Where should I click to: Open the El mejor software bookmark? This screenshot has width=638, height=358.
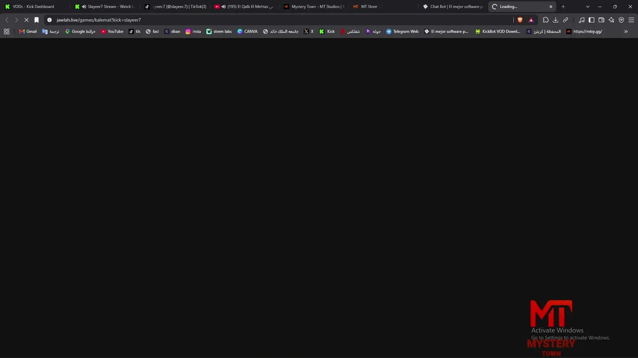point(446,31)
